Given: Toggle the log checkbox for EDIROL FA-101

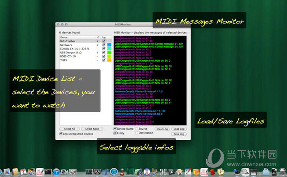Looking at the screenshot, I should pyautogui.click(x=104, y=49).
